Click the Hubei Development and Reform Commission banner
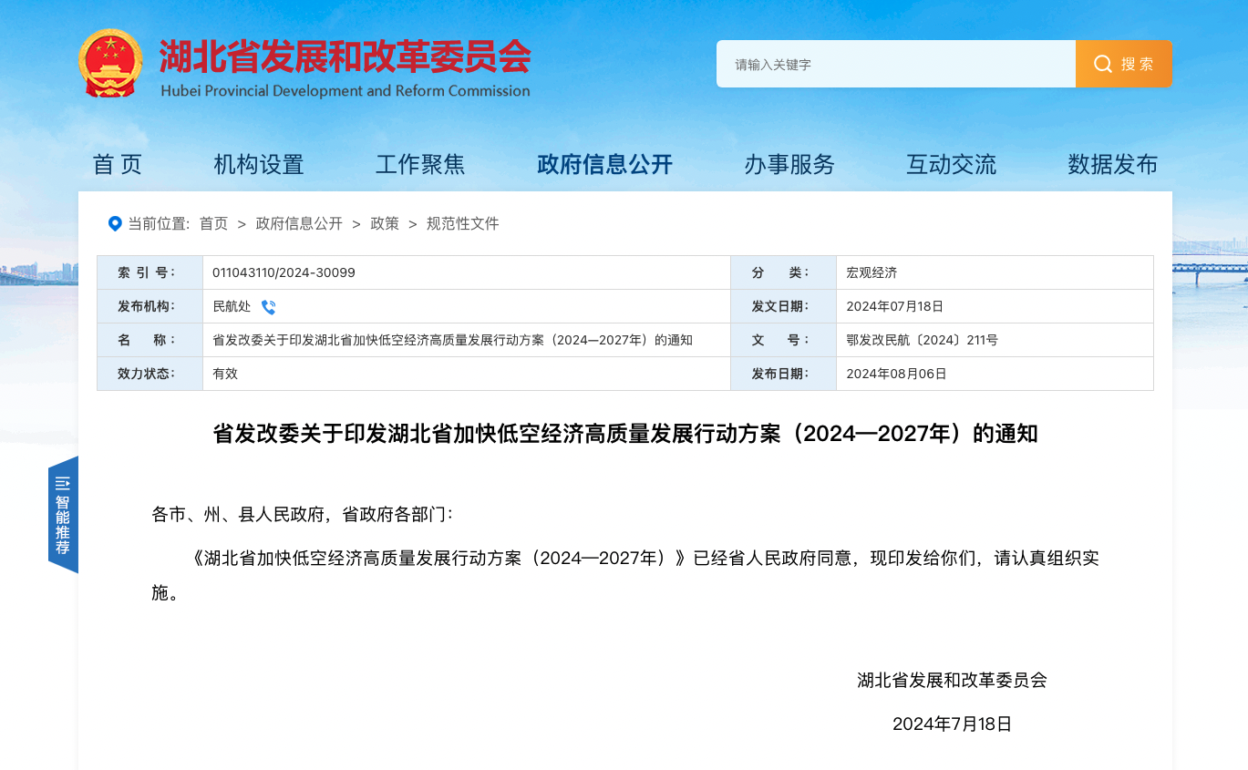This screenshot has width=1248, height=770. [x=345, y=62]
